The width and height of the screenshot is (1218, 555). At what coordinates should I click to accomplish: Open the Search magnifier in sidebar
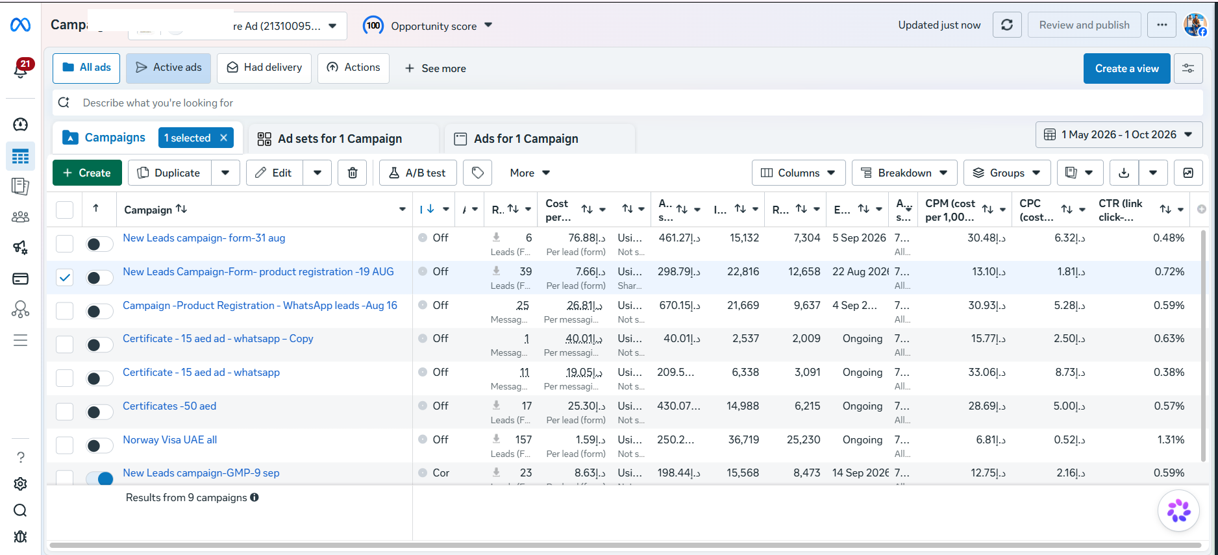(20, 510)
